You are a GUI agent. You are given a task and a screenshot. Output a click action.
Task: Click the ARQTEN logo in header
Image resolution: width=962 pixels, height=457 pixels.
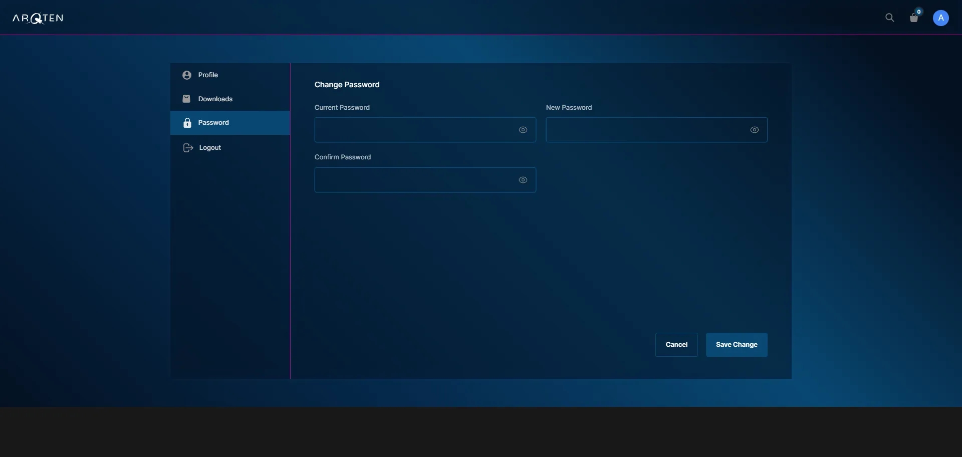(x=38, y=19)
